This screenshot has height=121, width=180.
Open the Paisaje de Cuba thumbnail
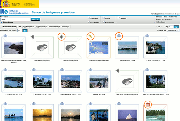(99, 81)
